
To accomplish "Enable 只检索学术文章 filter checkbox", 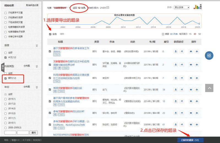I will (6, 13).
